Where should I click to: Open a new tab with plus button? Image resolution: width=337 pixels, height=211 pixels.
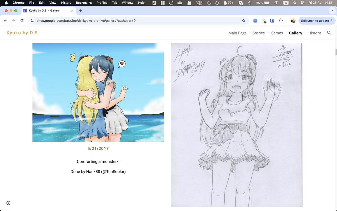coord(81,10)
